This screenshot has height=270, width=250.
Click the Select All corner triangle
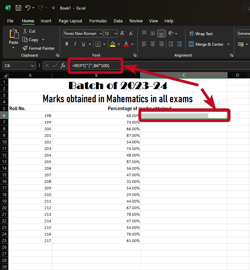[x=5, y=75]
